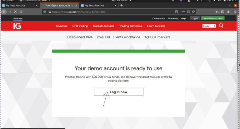
Task: Close the last My Test Practice tab
Action: tap(116, 6)
